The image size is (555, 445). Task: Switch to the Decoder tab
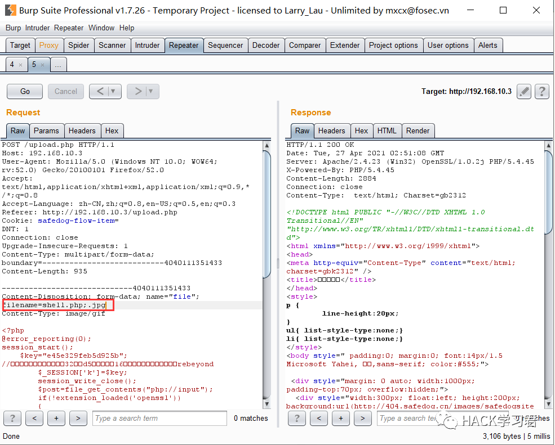(266, 45)
